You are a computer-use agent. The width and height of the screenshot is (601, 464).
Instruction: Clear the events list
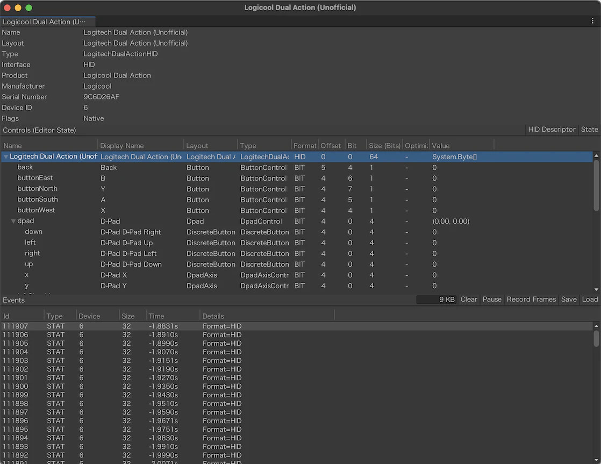point(468,299)
